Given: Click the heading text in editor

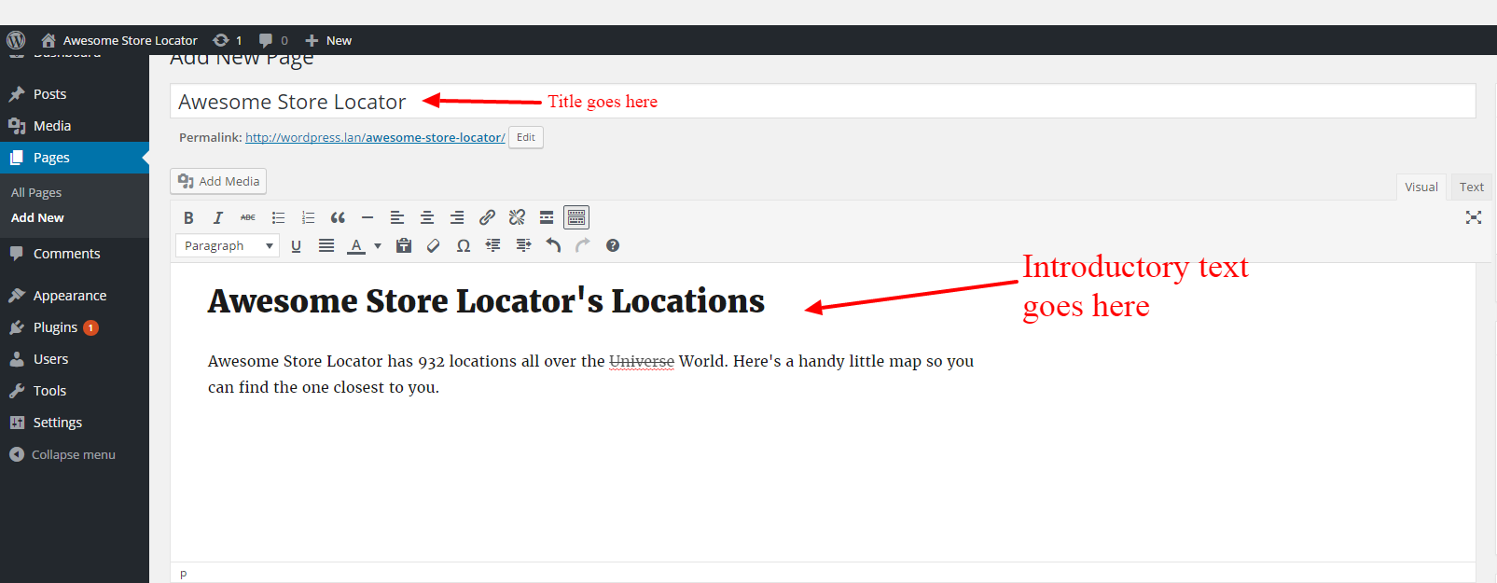Looking at the screenshot, I should 486,301.
